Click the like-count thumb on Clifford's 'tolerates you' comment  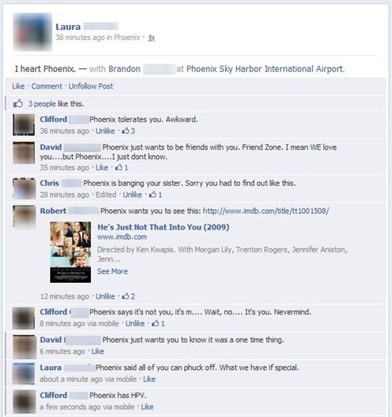coord(129,131)
